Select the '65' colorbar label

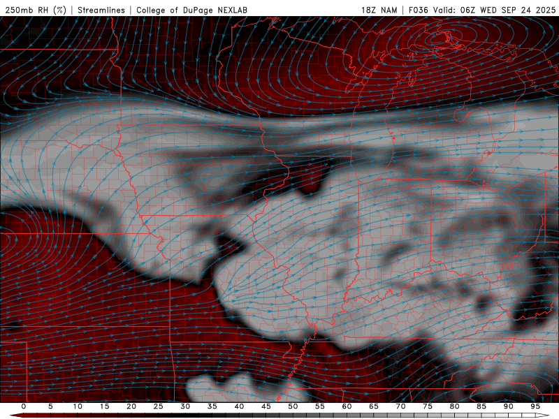tap(374, 406)
